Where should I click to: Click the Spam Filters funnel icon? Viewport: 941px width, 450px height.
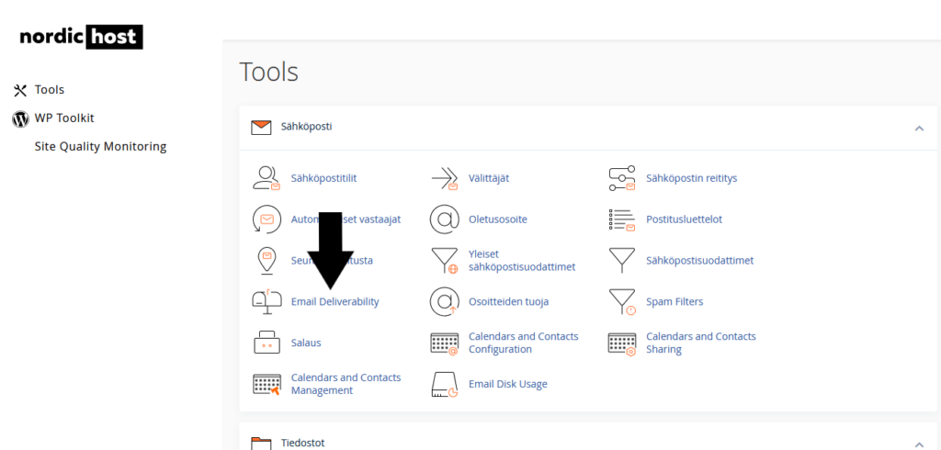coord(622,301)
